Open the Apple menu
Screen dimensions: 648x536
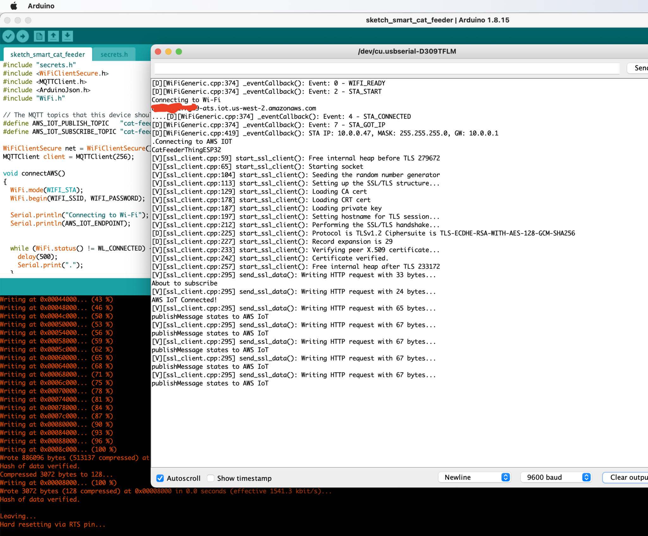click(x=14, y=6)
